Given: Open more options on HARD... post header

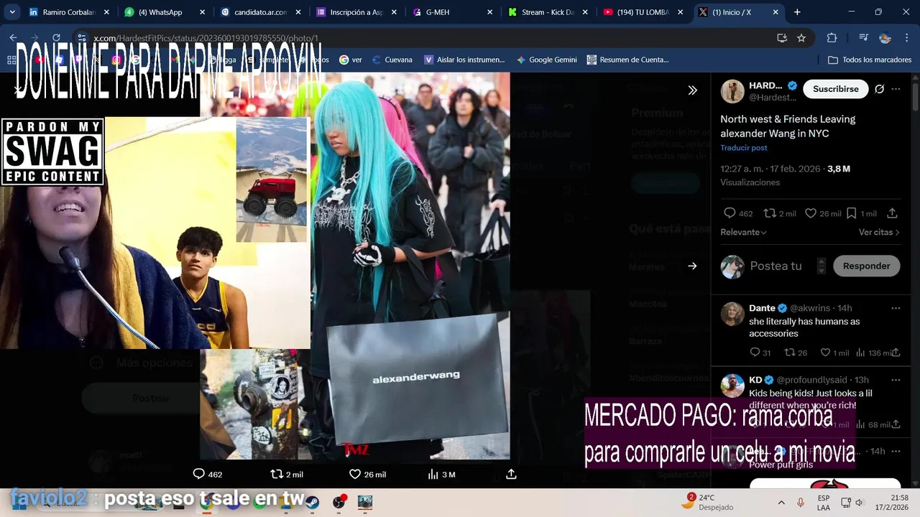Looking at the screenshot, I should click(896, 89).
